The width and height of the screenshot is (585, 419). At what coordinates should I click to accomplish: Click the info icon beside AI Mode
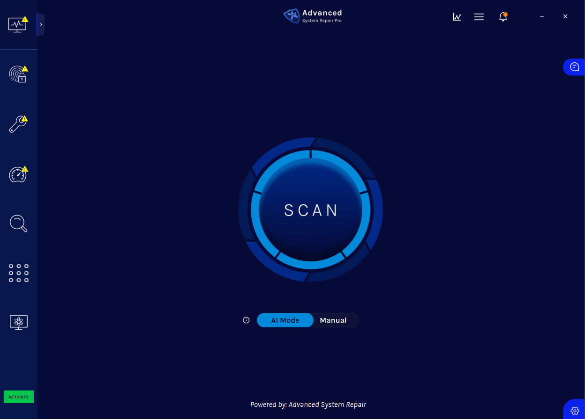[x=246, y=320]
